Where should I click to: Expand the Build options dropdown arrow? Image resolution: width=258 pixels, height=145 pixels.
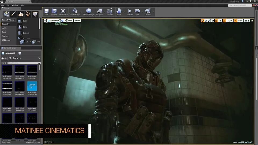click(124, 12)
